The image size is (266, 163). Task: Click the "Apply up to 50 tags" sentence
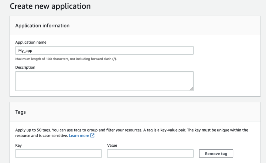33,130
